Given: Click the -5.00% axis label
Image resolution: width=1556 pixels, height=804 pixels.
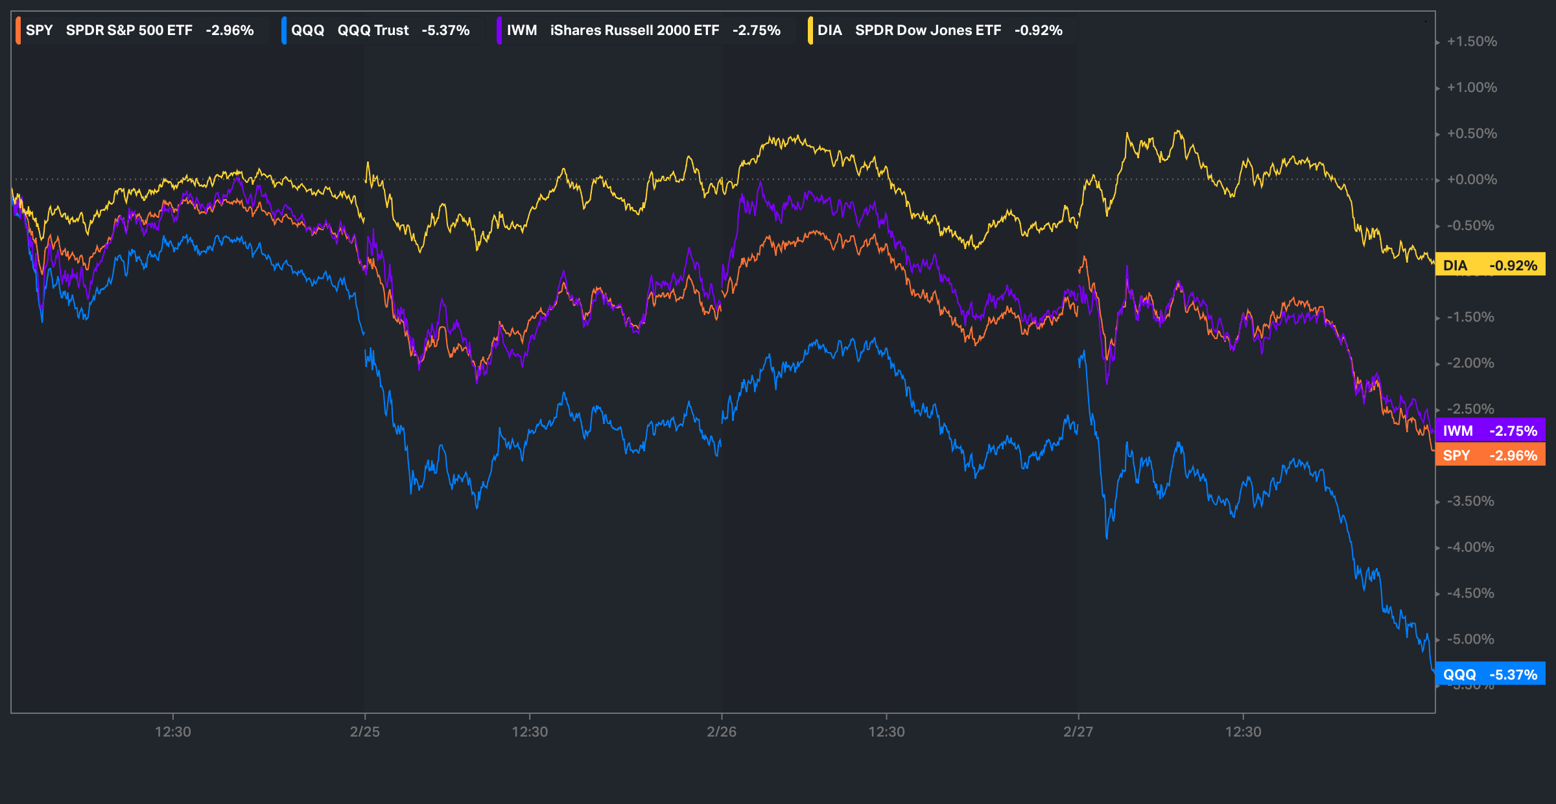Looking at the screenshot, I should coord(1471,639).
